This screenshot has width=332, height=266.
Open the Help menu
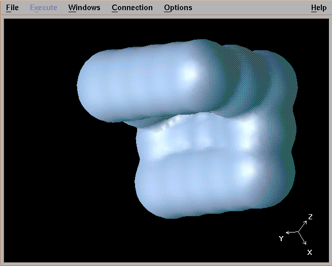319,8
